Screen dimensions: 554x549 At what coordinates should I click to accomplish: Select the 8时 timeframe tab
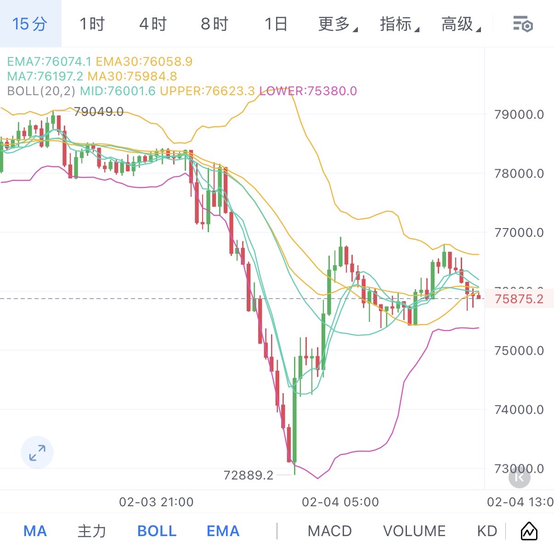215,24
